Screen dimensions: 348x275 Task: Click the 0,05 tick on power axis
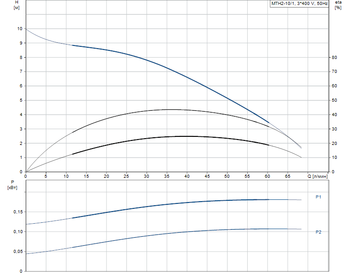18,252
